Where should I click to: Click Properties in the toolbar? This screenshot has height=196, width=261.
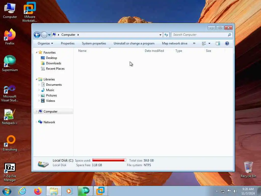point(68,43)
